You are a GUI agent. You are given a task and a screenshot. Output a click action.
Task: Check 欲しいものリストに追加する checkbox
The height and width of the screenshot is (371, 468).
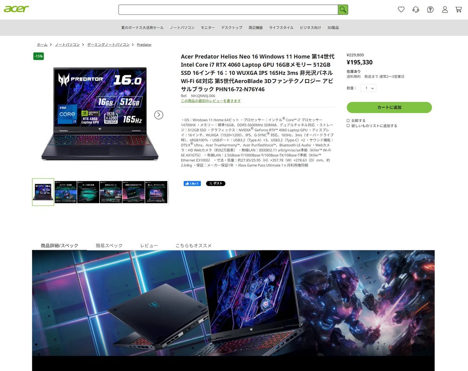pyautogui.click(x=348, y=126)
